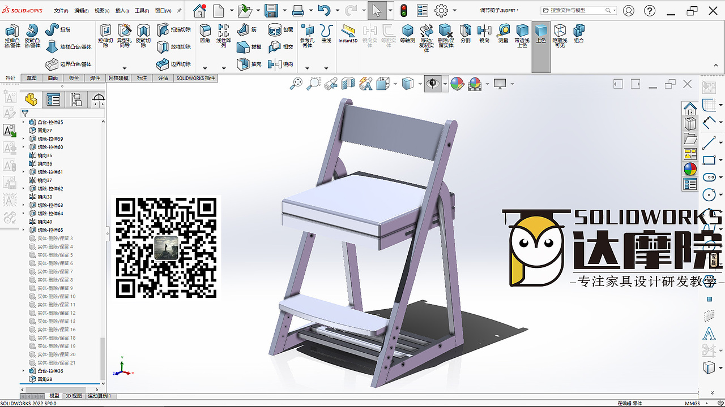Click the 搜索文件与模型 search field
Image resolution: width=725 pixels, height=407 pixels.
pos(579,10)
